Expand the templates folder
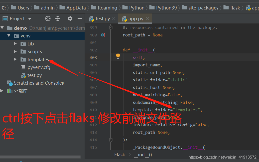 15,59
